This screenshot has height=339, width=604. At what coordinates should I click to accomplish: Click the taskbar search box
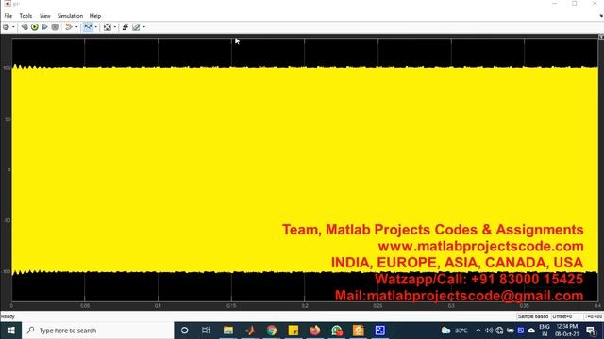click(98, 331)
